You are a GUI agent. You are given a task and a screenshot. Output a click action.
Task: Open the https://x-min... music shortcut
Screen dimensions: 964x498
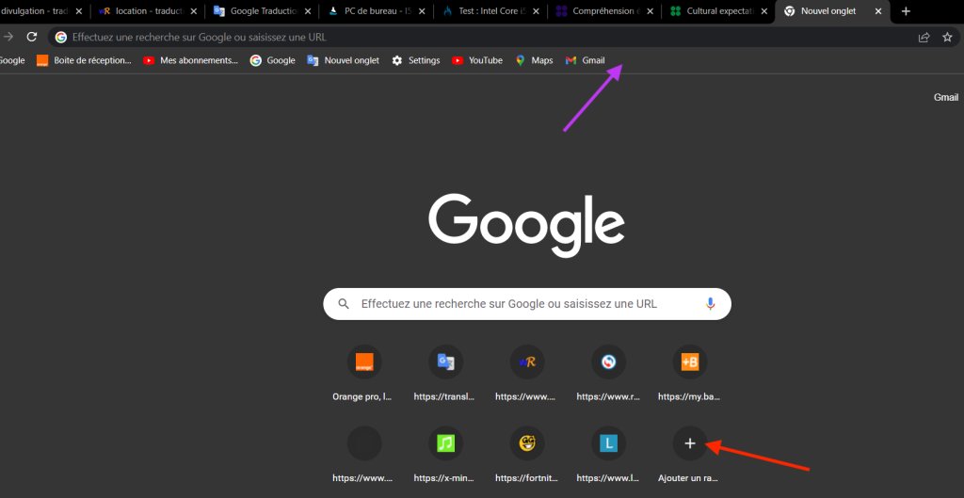coord(445,455)
